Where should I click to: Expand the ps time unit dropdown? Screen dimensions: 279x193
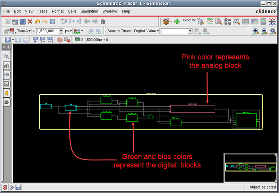pos(68,31)
